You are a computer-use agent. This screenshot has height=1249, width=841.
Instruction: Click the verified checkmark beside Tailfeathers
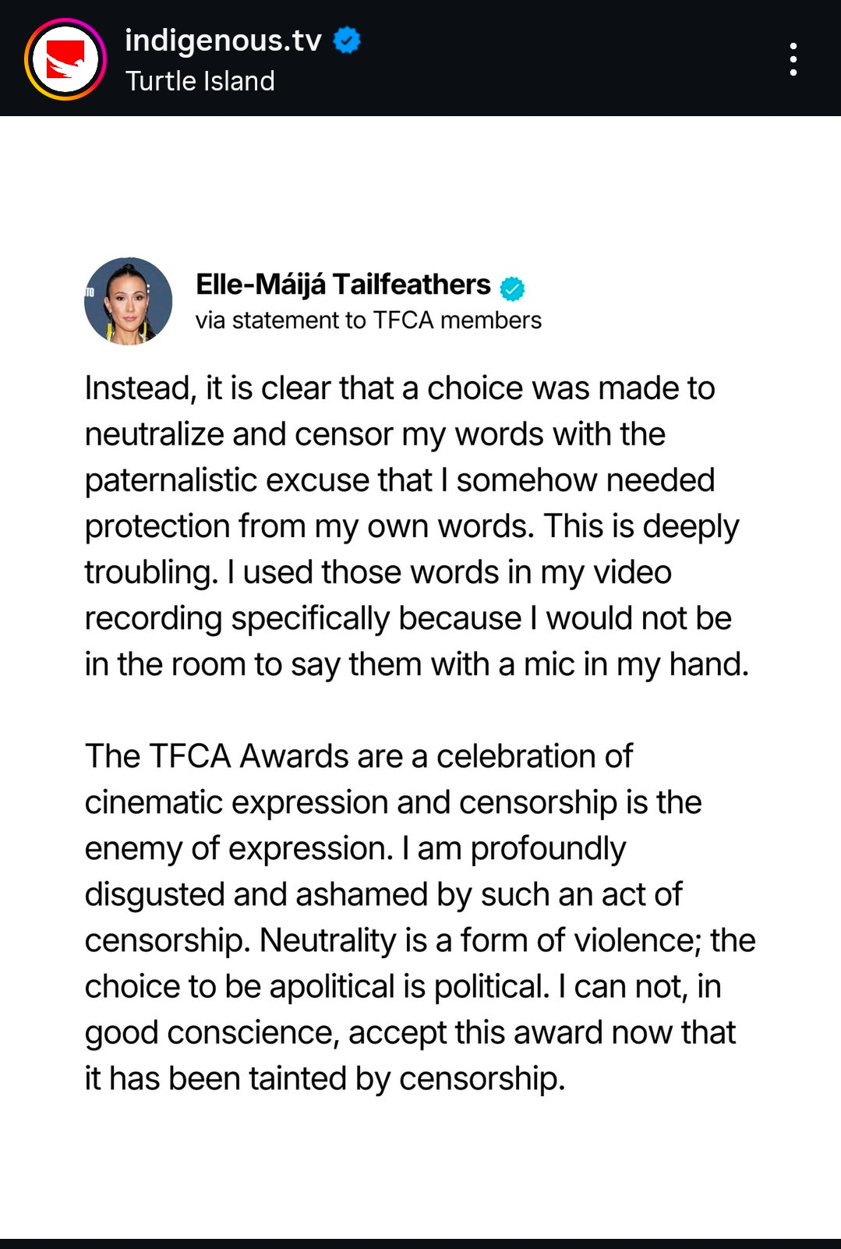[512, 288]
